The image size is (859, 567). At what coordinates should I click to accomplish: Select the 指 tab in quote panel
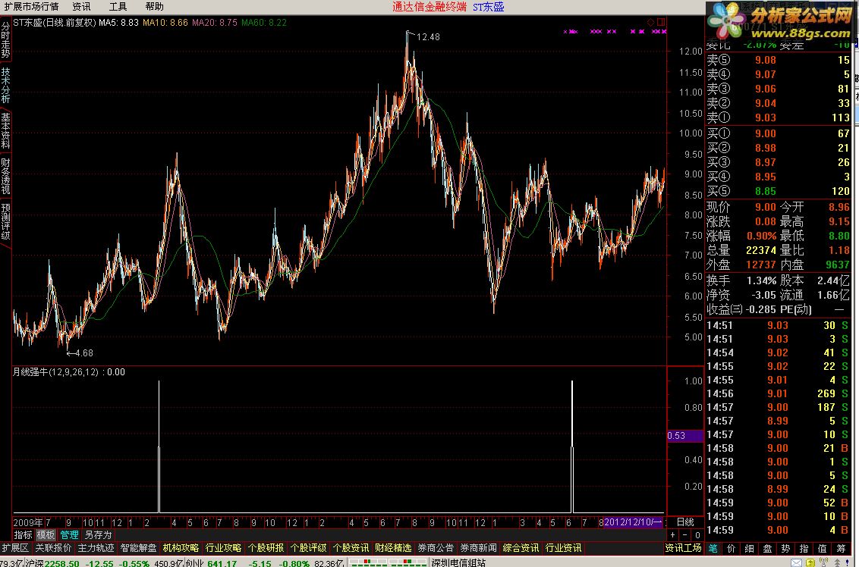tap(804, 548)
